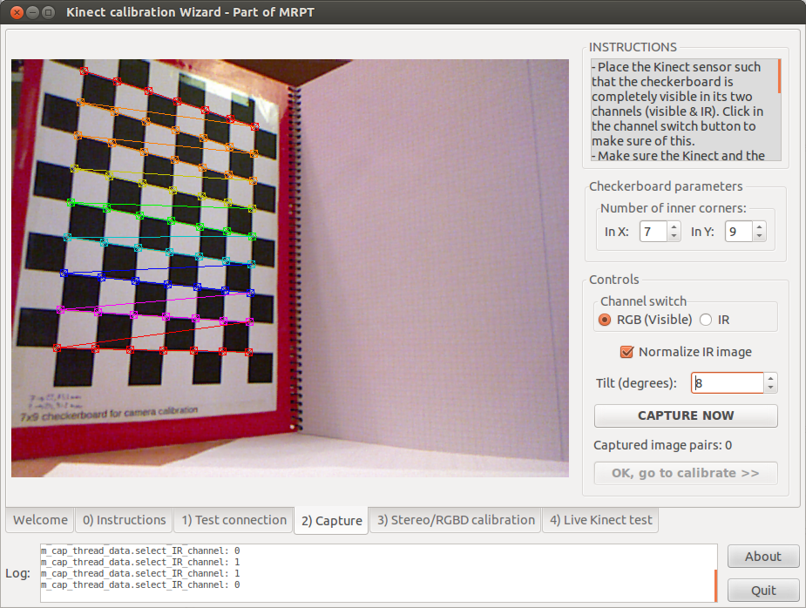This screenshot has height=608, width=806.
Task: Increase the In X inner corners value
Action: click(x=674, y=226)
